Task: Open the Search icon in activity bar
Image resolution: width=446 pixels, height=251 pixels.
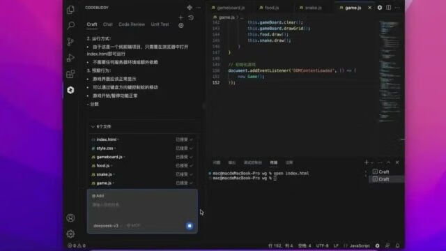Action: [x=70, y=26]
